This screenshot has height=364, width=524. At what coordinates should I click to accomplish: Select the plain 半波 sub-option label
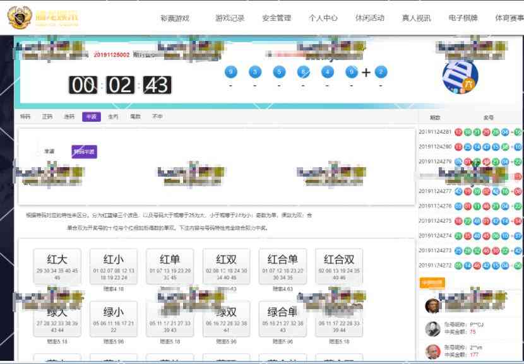(x=49, y=151)
